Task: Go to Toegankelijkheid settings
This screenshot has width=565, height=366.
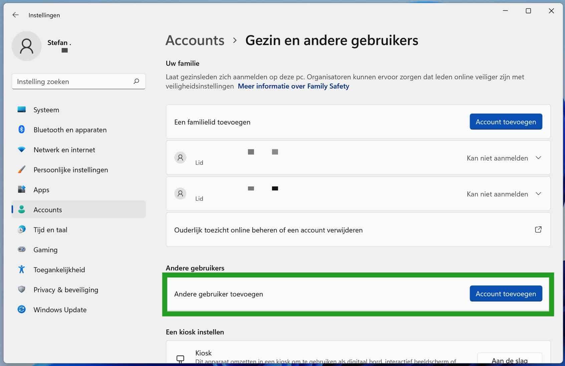Action: (x=59, y=270)
